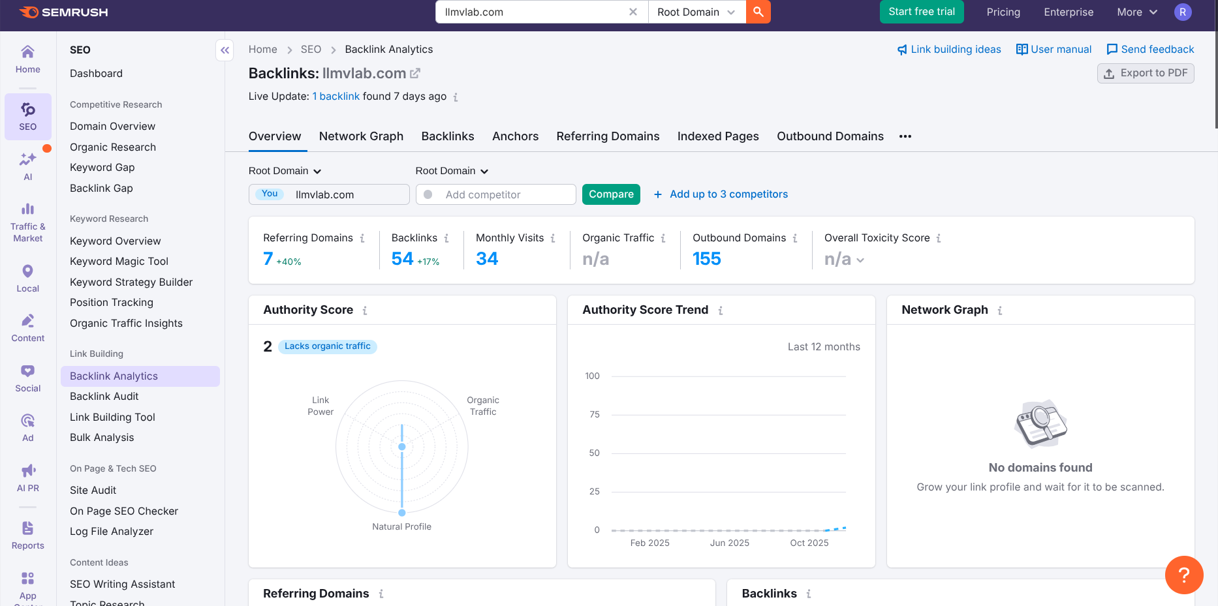
Task: Expand the More menu in header
Action: pos(1137,12)
